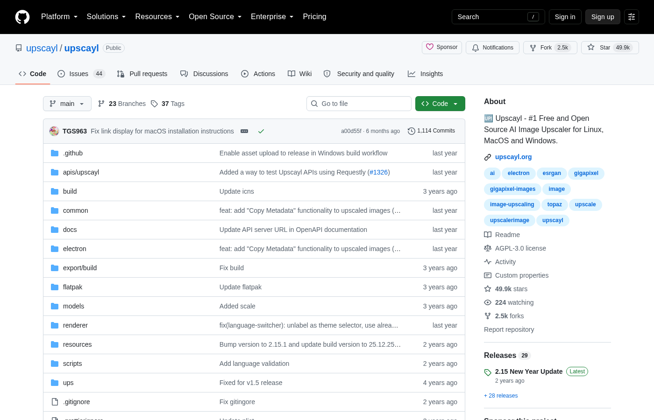Image resolution: width=654 pixels, height=420 pixels.
Task: Open the .github folder
Action: point(73,153)
